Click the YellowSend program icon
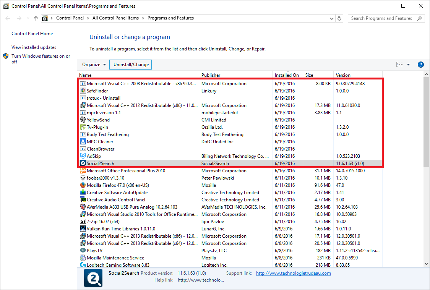This screenshot has width=430, height=290. point(83,120)
